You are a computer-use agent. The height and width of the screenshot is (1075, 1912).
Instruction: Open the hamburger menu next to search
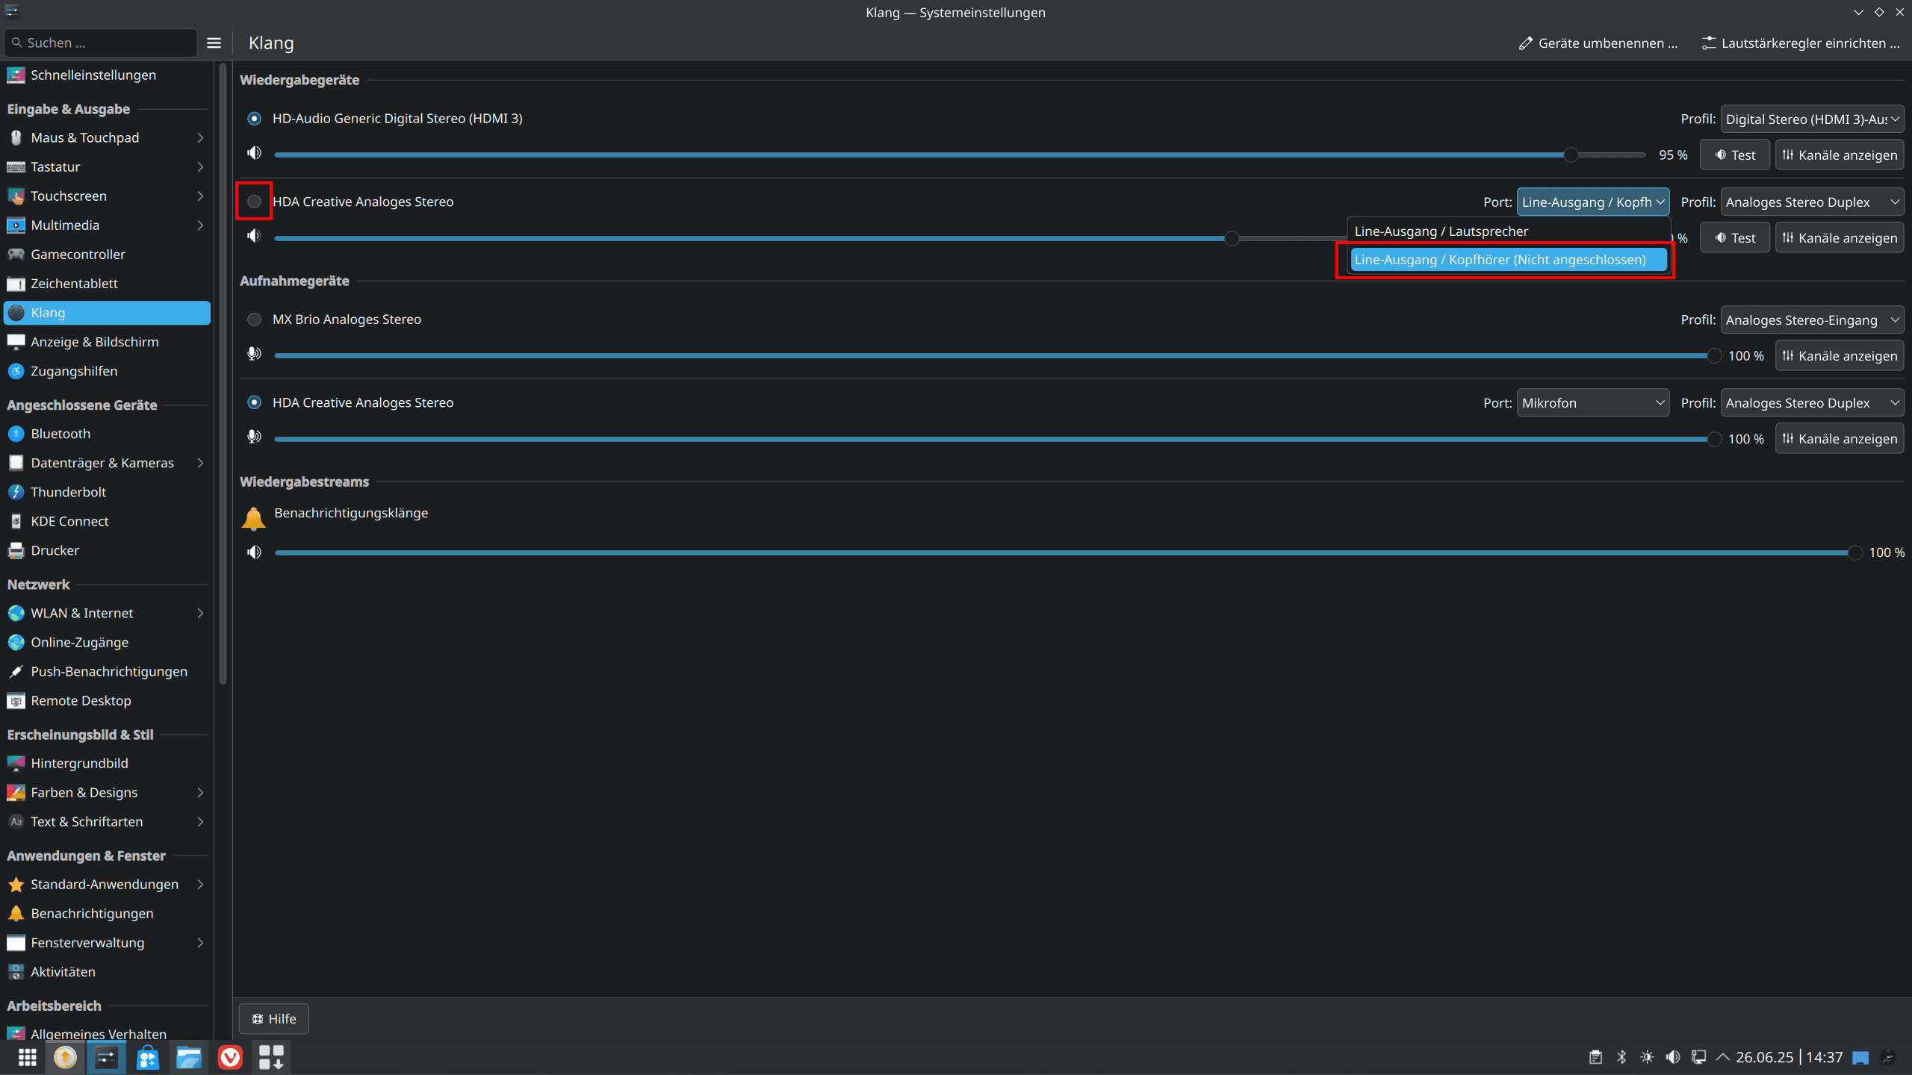(x=214, y=43)
